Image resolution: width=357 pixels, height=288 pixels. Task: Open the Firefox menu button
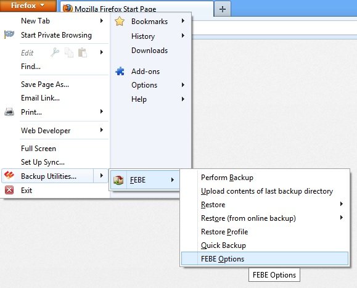click(28, 6)
